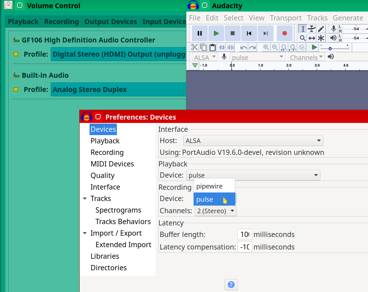Click the Cut scissors icon
Image resolution: width=368 pixels, height=292 pixels.
click(x=195, y=47)
